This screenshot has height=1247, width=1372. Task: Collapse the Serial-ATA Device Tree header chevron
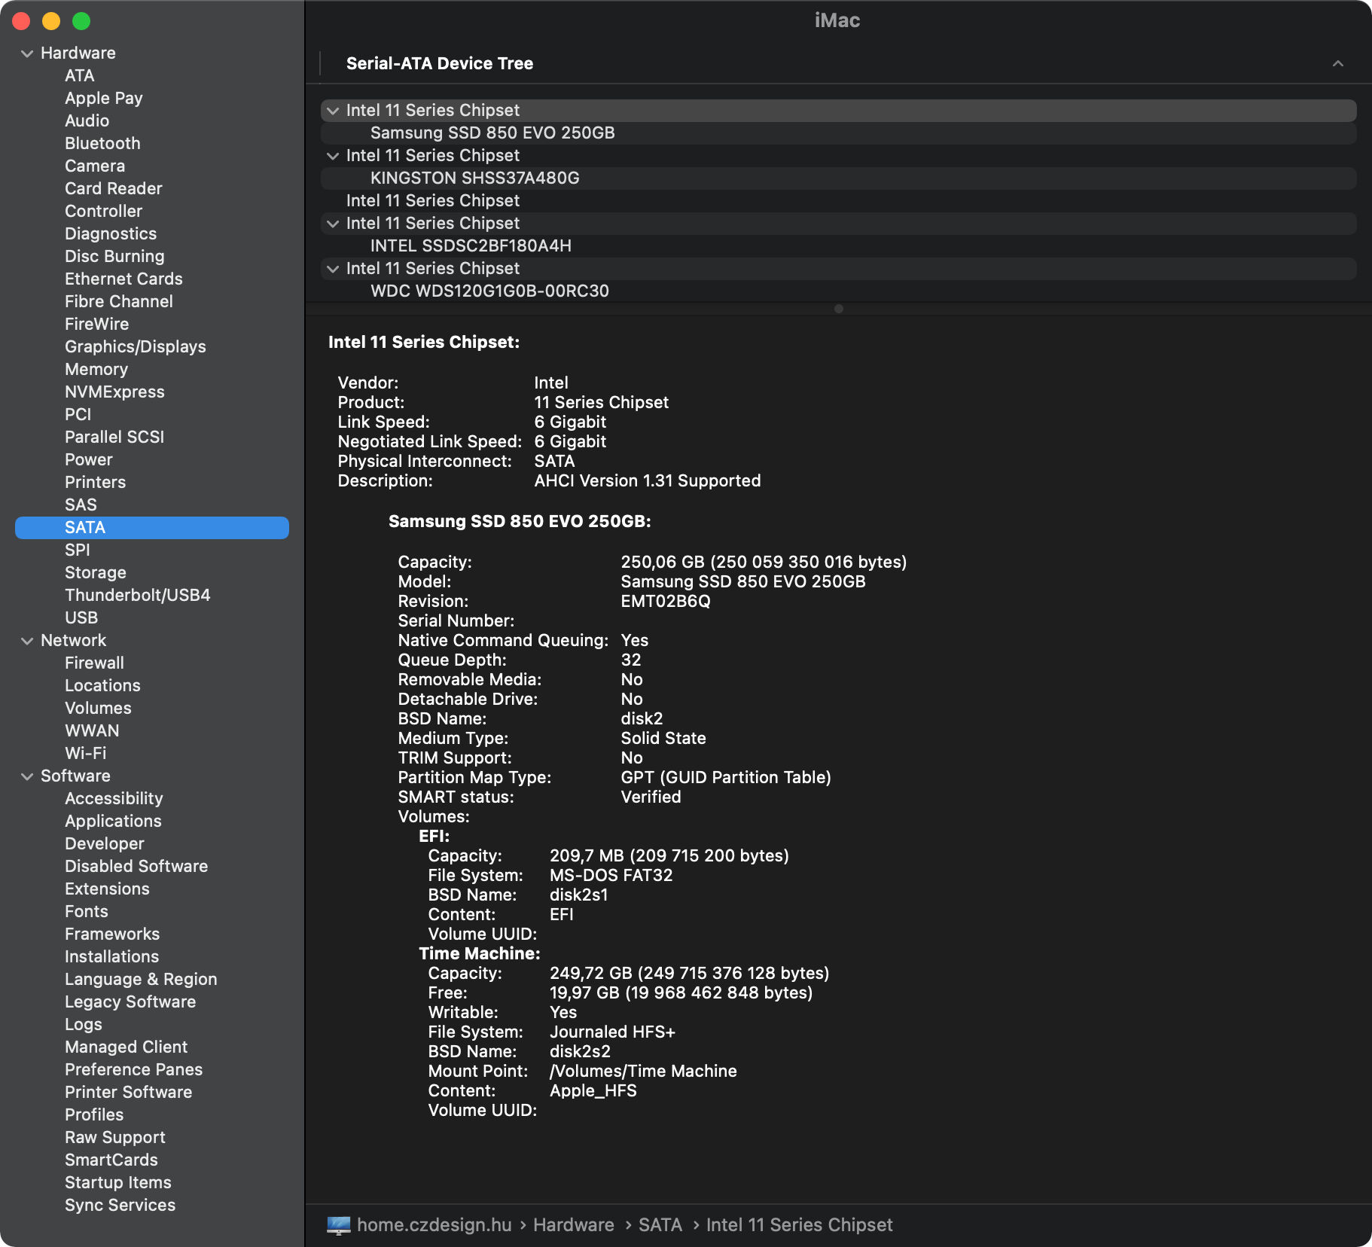1338,64
